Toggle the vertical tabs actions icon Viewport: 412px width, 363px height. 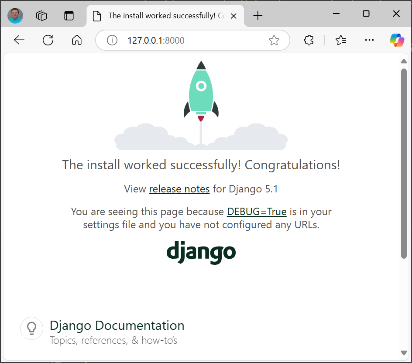pos(69,16)
